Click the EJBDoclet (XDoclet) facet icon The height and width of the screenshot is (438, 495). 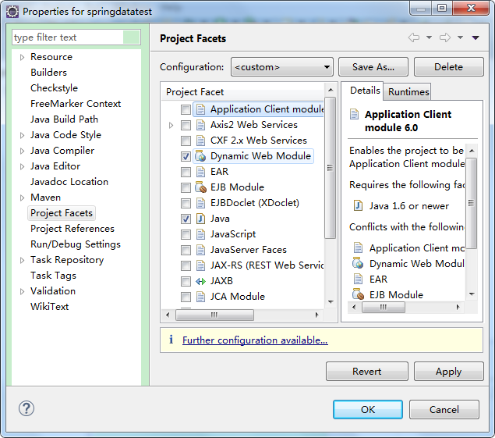(x=200, y=203)
